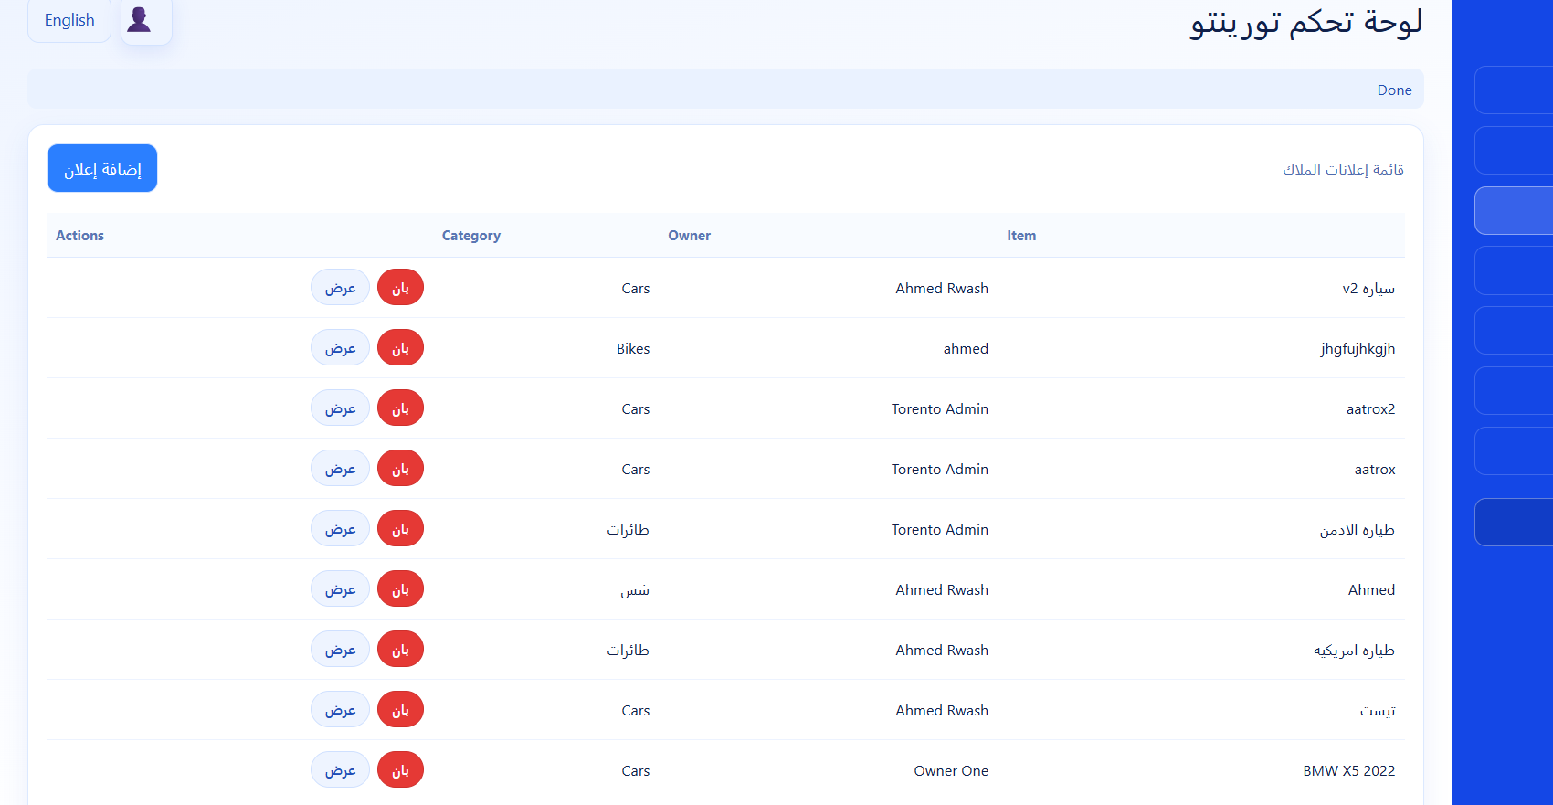Click the لوحة تحكم تورينتو page title
Image resolution: width=1553 pixels, height=805 pixels.
coord(1305,22)
